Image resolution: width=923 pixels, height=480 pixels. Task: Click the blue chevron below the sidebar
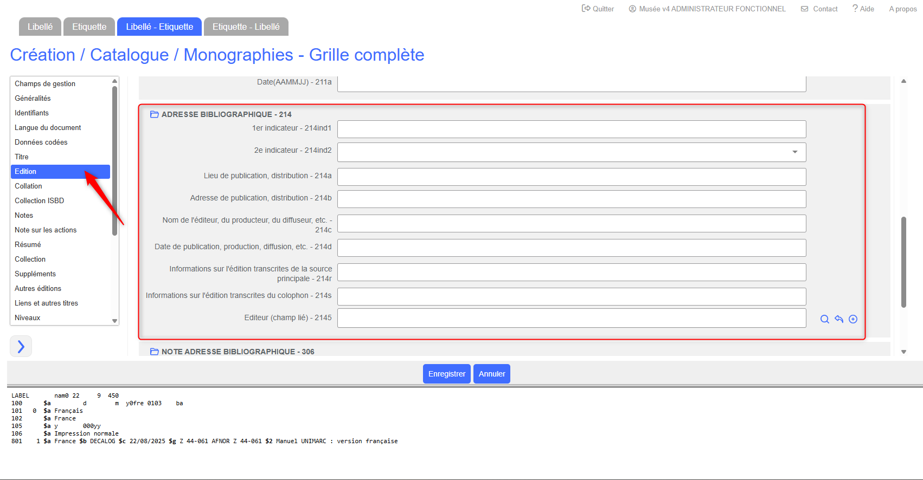point(21,346)
